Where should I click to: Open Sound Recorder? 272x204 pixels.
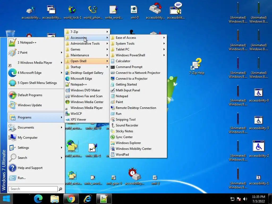[138, 125]
